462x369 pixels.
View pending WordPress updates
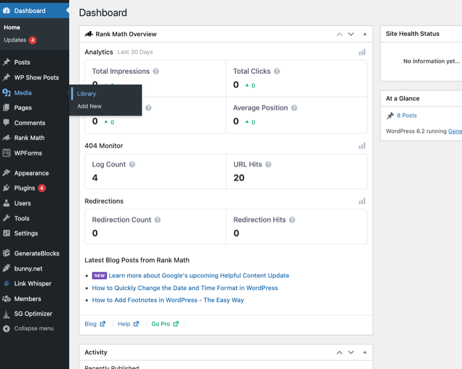click(x=16, y=40)
